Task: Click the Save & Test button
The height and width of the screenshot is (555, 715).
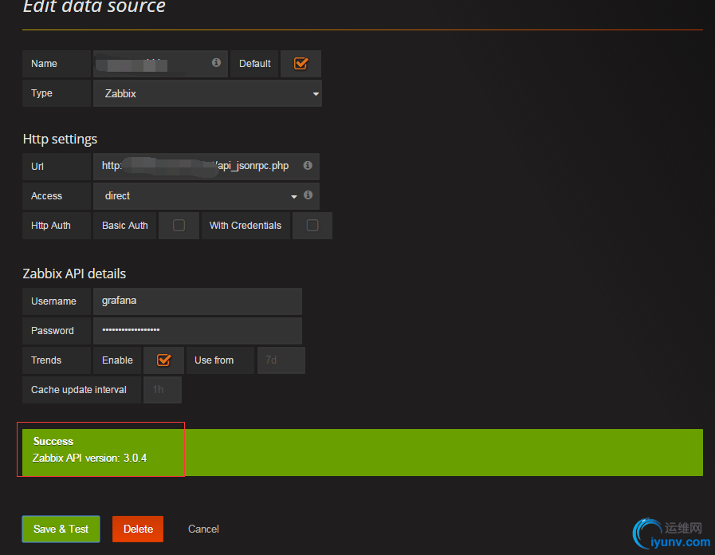Action: 61,529
